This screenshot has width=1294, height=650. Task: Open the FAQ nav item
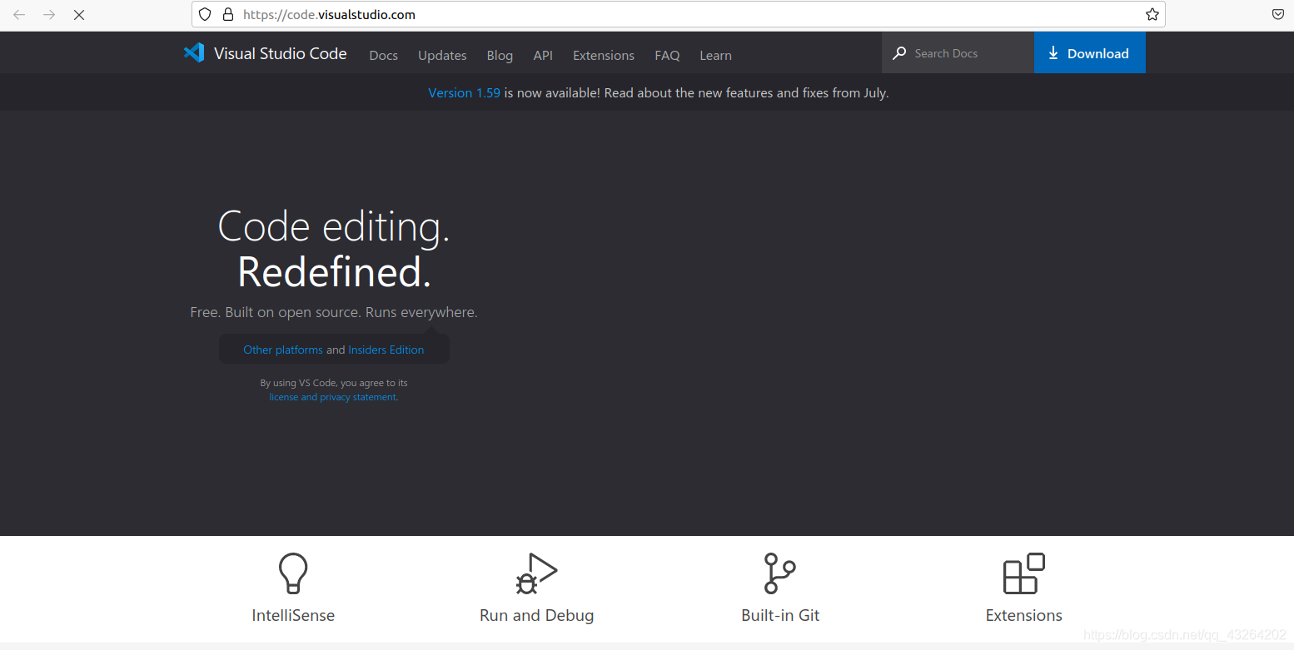[667, 56]
